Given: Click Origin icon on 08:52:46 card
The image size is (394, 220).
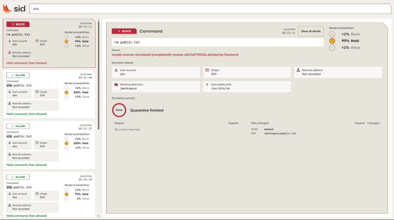Looking at the screenshot, I should (37, 92).
